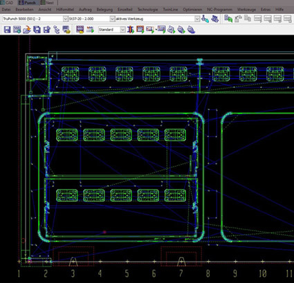Image resolution: width=294 pixels, height=283 pixels.
Task: Click the purple sheet with yellow tag icon
Action: 80,30
